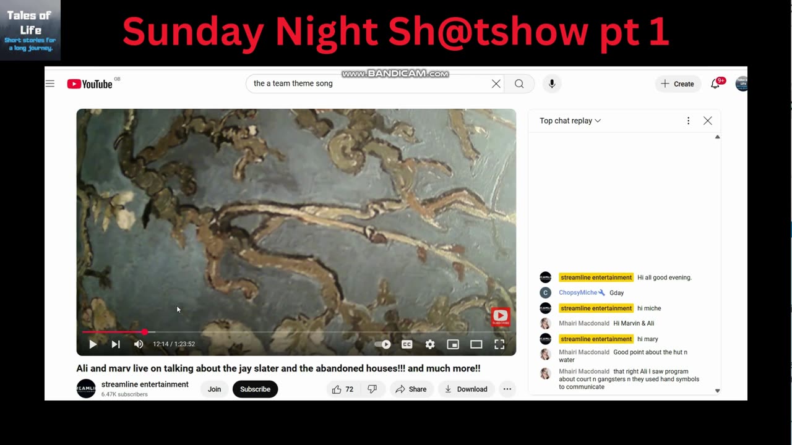Click the video title text
Image resolution: width=792 pixels, height=445 pixels.
point(278,368)
